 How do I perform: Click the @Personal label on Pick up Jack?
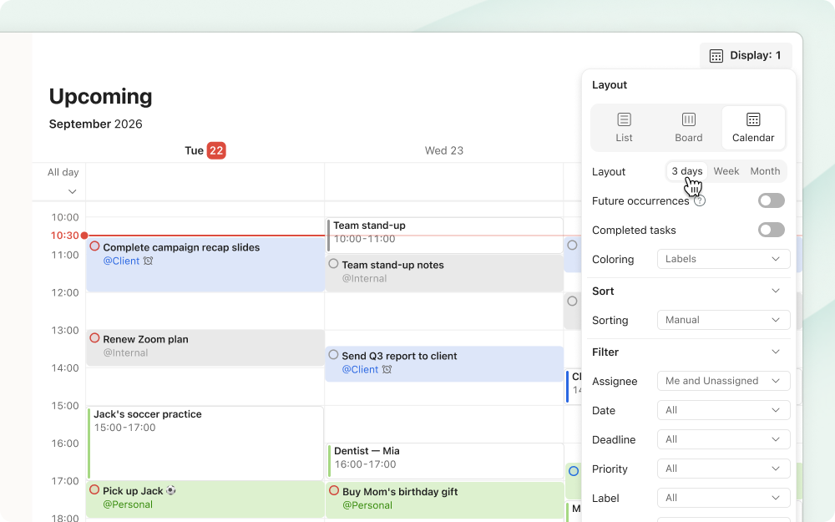click(128, 504)
